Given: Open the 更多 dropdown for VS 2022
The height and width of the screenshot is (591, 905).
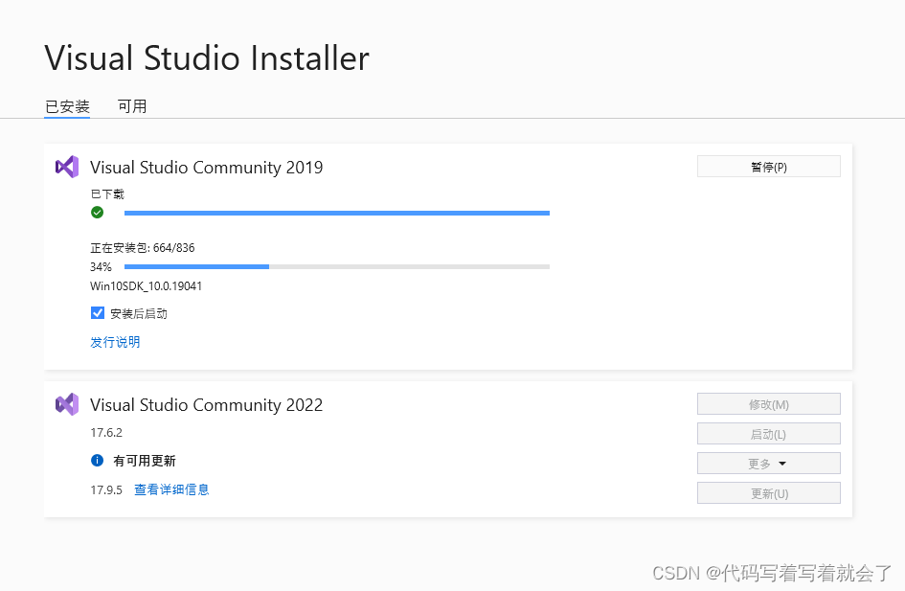Looking at the screenshot, I should pos(769,463).
